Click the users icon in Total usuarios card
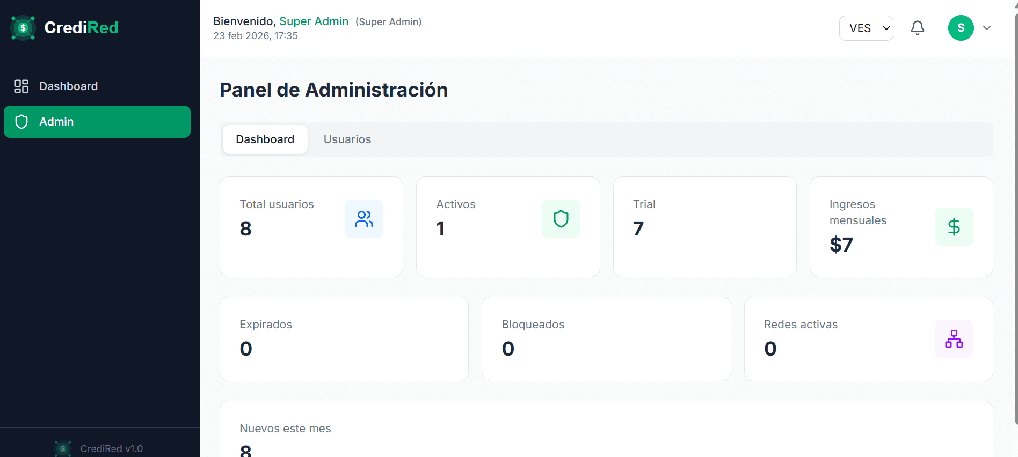Viewport: 1018px width, 457px height. (x=364, y=219)
